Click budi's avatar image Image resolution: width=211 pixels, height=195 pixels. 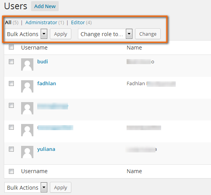point(27,64)
